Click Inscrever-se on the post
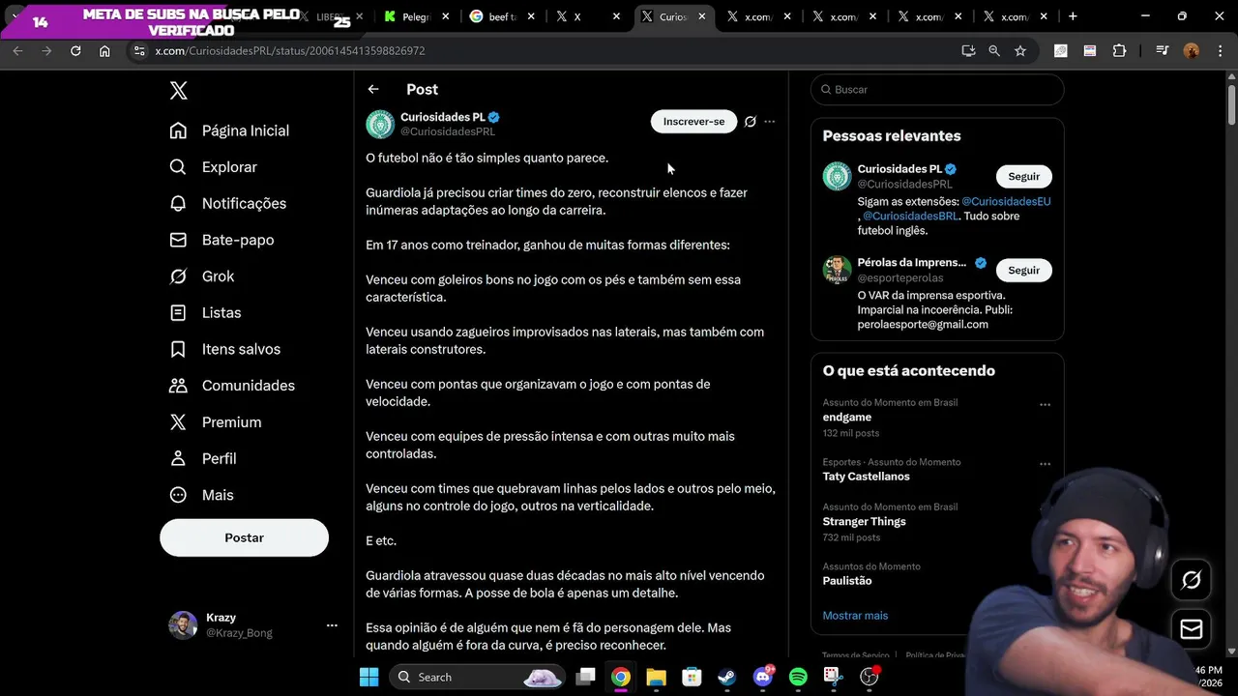 click(693, 122)
